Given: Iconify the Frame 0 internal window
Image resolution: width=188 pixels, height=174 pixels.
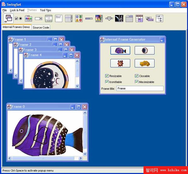Looking at the screenshot, I should pos(73,107).
